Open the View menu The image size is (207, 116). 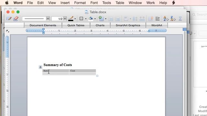[x=52, y=3]
